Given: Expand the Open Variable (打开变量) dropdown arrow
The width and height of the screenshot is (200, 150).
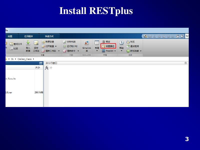Looking at the screenshot, I should point(56,46).
